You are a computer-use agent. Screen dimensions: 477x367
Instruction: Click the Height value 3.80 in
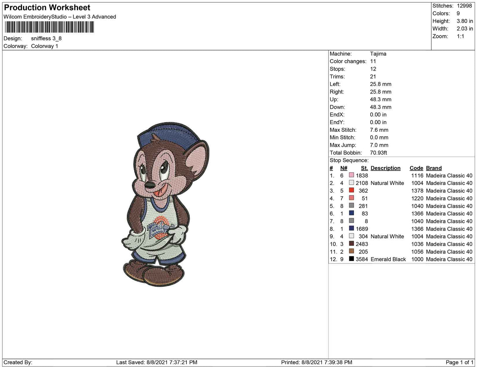pyautogui.click(x=465, y=21)
